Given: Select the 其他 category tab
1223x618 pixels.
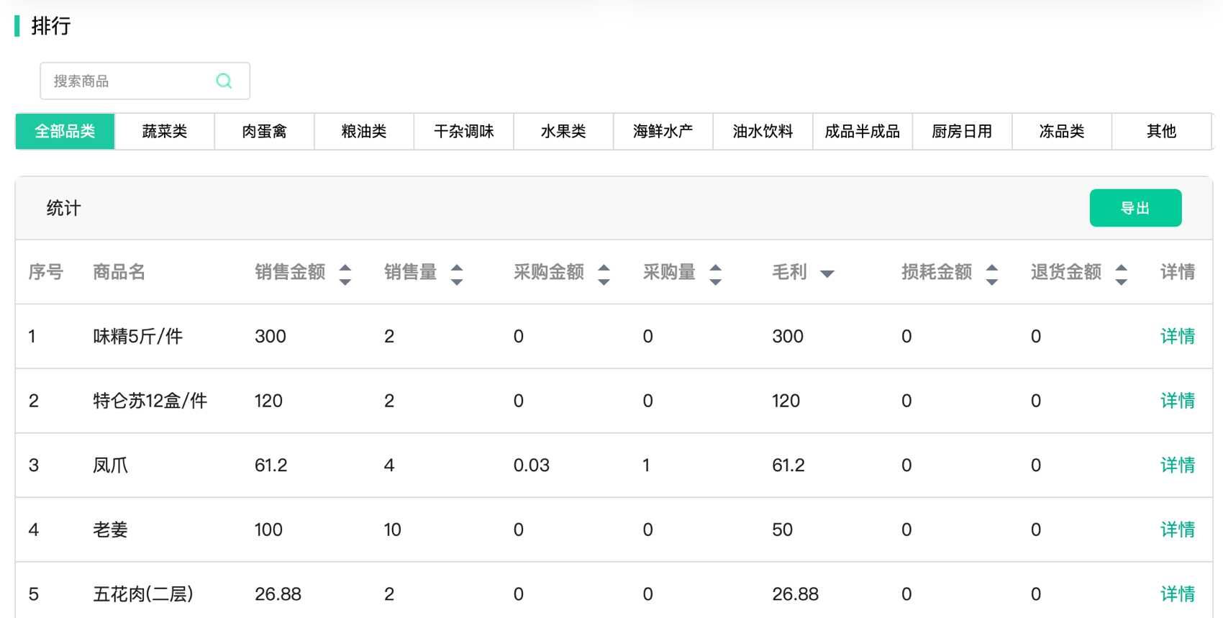Looking at the screenshot, I should point(1161,132).
